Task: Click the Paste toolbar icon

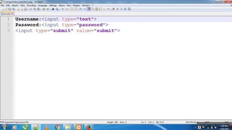Action: click(38, 9)
